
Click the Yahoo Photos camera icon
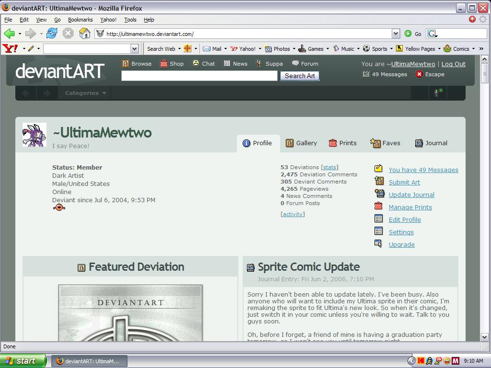[x=269, y=49]
